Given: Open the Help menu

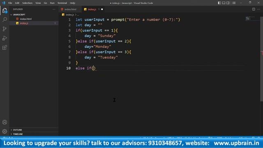Looking at the screenshot, I should tap(72, 3).
